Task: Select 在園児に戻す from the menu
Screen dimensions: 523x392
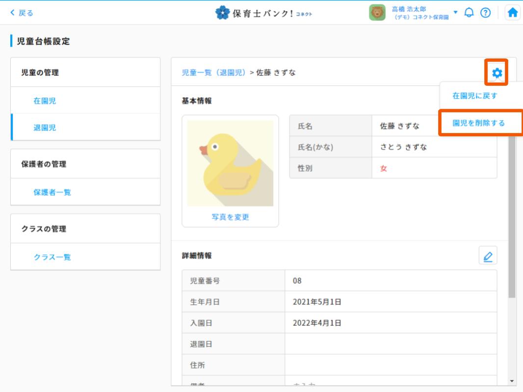Action: 474,96
